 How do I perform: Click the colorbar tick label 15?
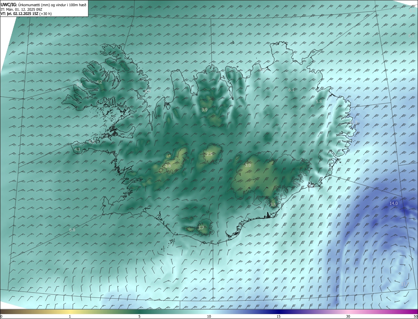click(x=279, y=316)
